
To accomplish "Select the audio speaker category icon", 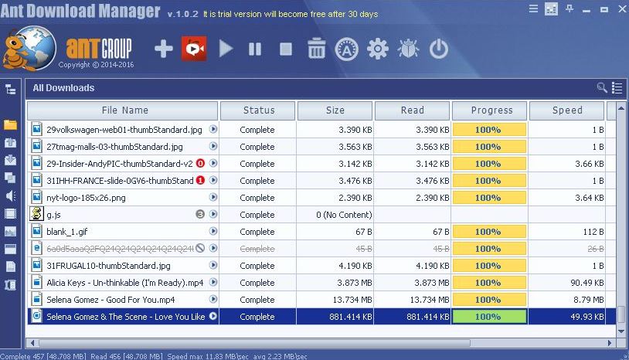I will pos(10,195).
